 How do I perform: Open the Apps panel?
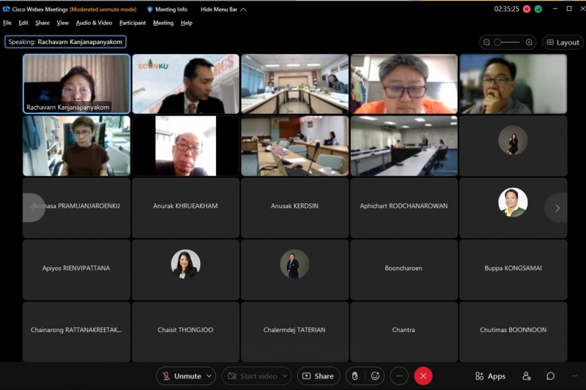tap(490, 376)
